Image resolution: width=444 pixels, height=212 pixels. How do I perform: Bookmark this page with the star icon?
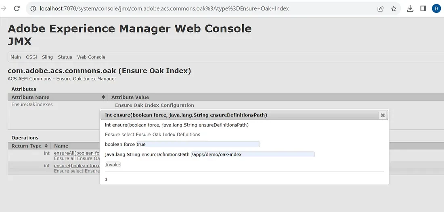pyautogui.click(x=394, y=9)
